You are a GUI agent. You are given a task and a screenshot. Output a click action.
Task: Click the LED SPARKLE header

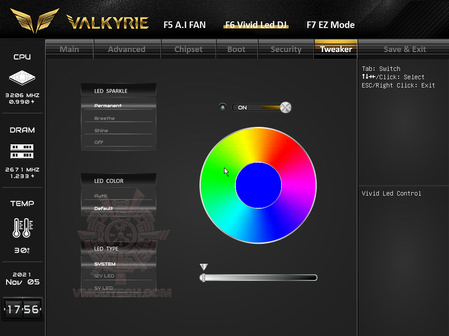point(118,91)
